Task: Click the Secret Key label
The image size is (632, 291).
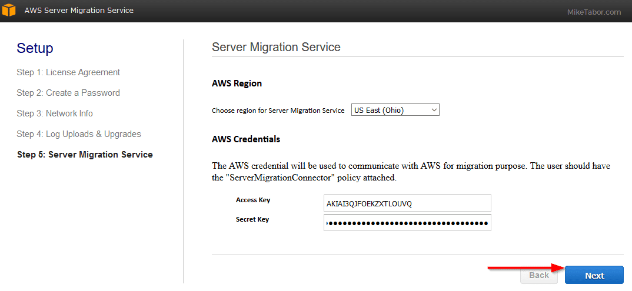Action: pos(252,219)
